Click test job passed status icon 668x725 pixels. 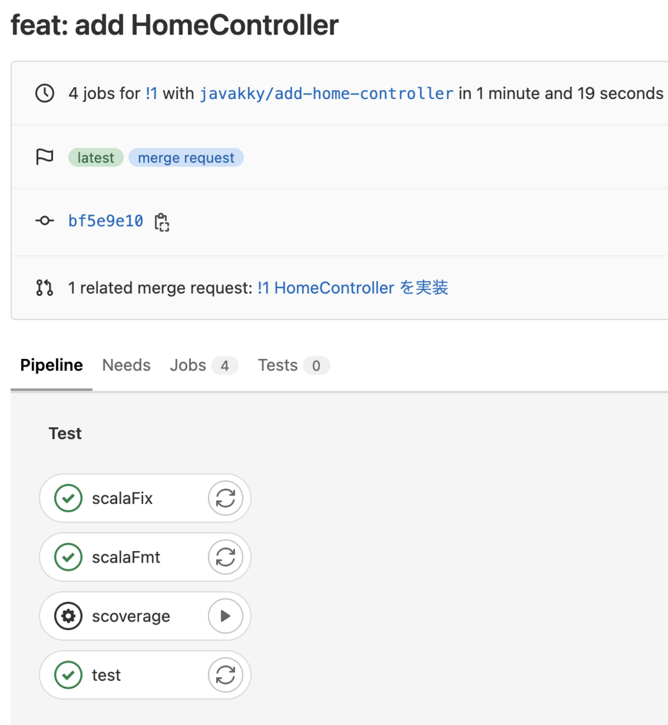(x=68, y=675)
